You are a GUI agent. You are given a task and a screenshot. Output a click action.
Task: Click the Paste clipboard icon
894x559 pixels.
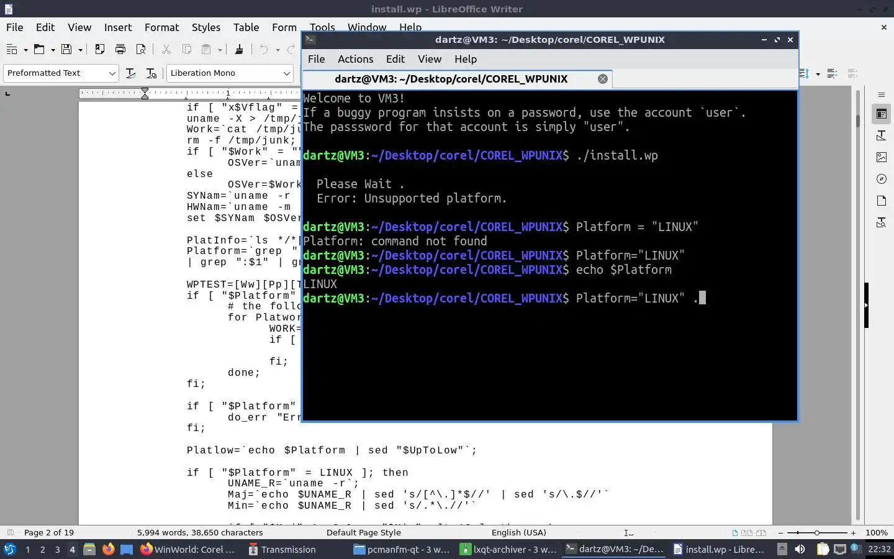click(206, 50)
